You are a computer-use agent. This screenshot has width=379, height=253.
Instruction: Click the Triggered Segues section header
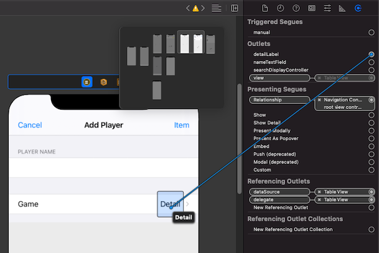coord(275,22)
